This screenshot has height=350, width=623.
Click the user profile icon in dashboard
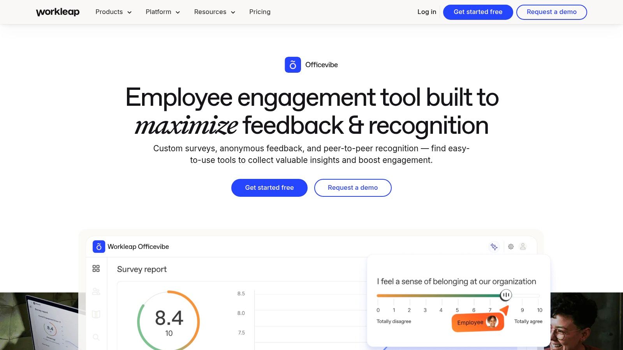pyautogui.click(x=523, y=247)
